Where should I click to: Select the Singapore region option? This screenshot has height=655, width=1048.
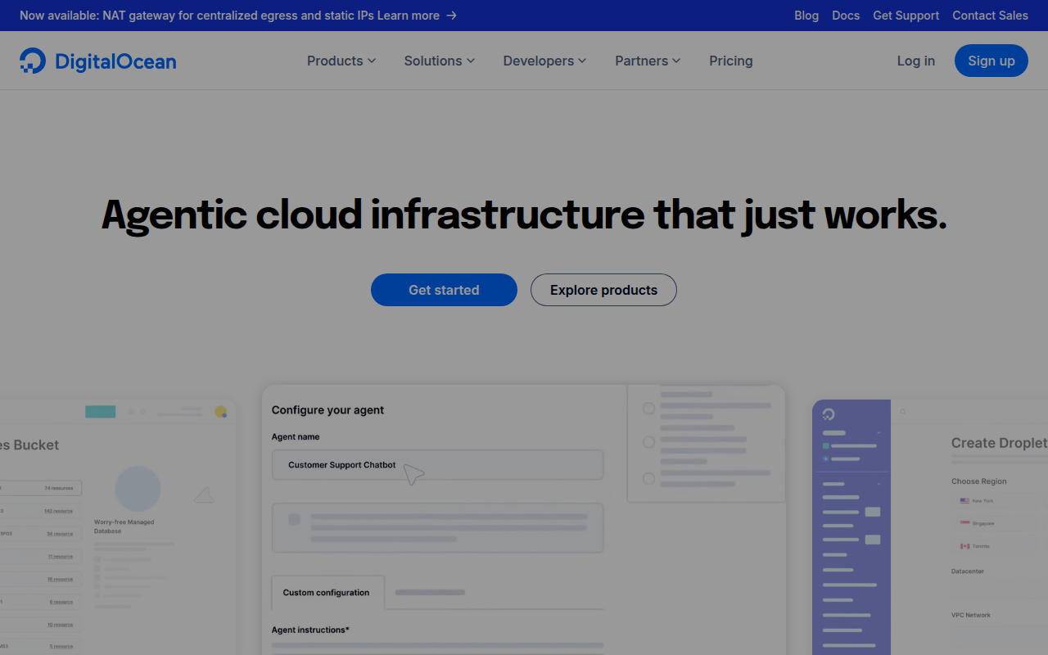point(983,523)
